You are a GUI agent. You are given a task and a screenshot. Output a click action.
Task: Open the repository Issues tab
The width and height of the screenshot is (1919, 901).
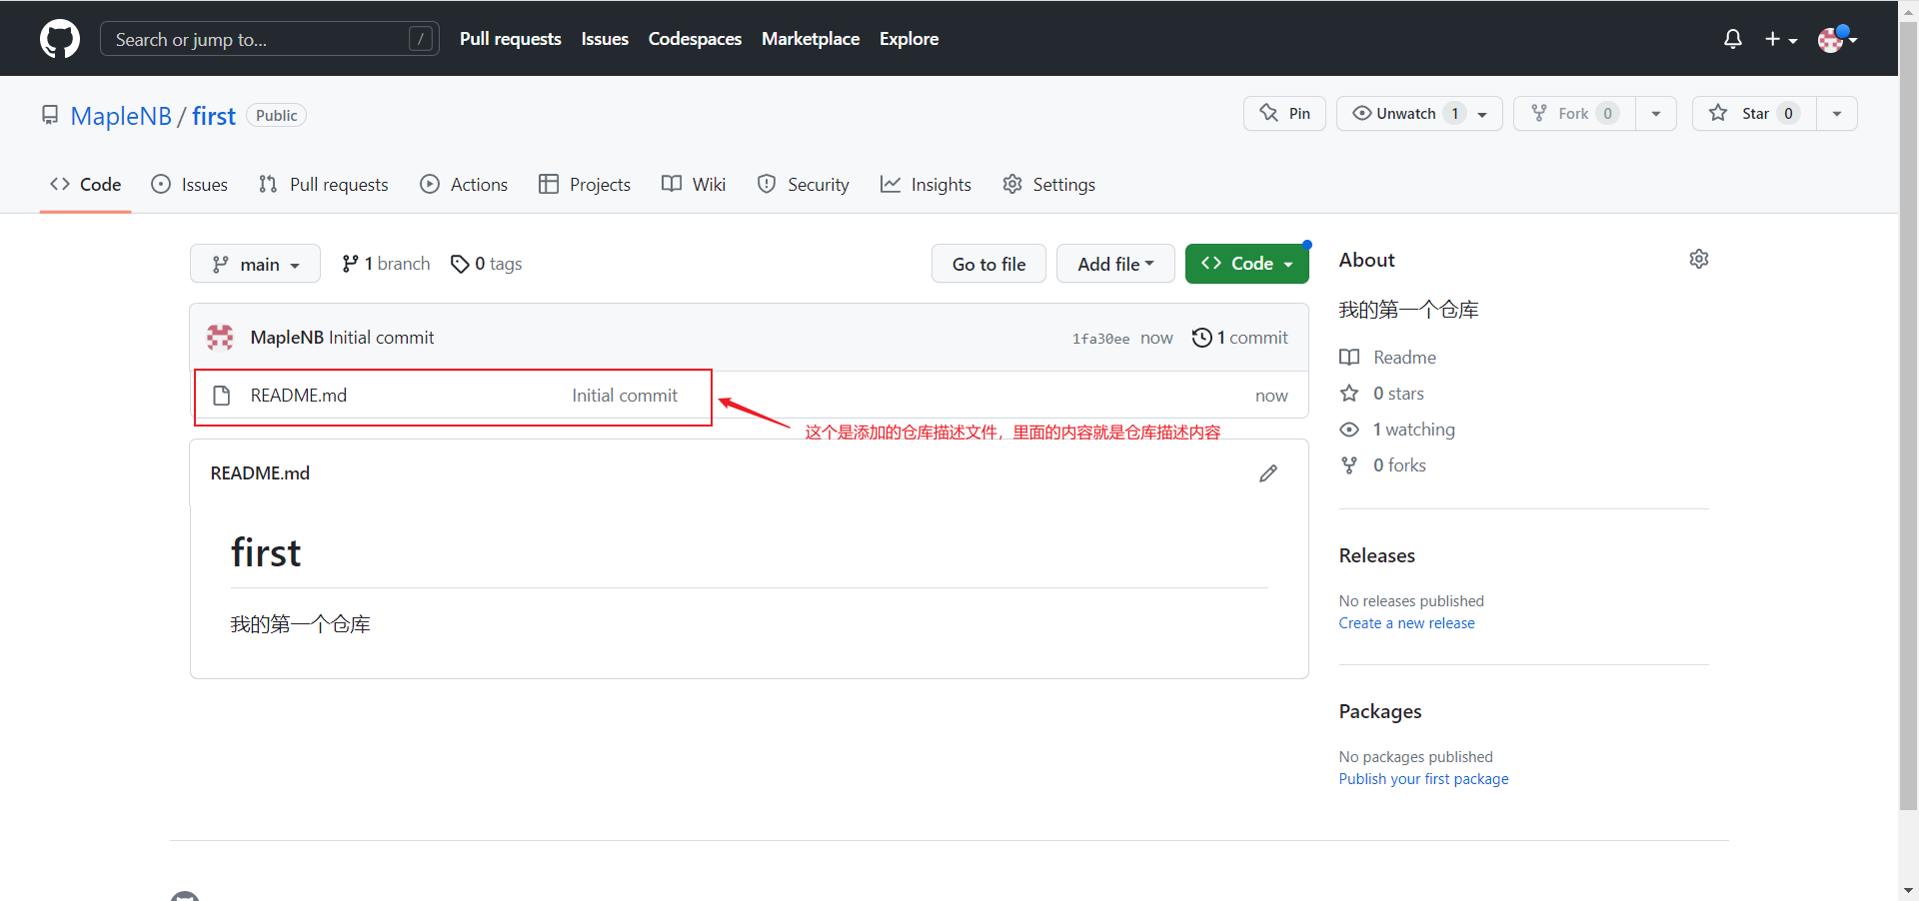tap(190, 185)
